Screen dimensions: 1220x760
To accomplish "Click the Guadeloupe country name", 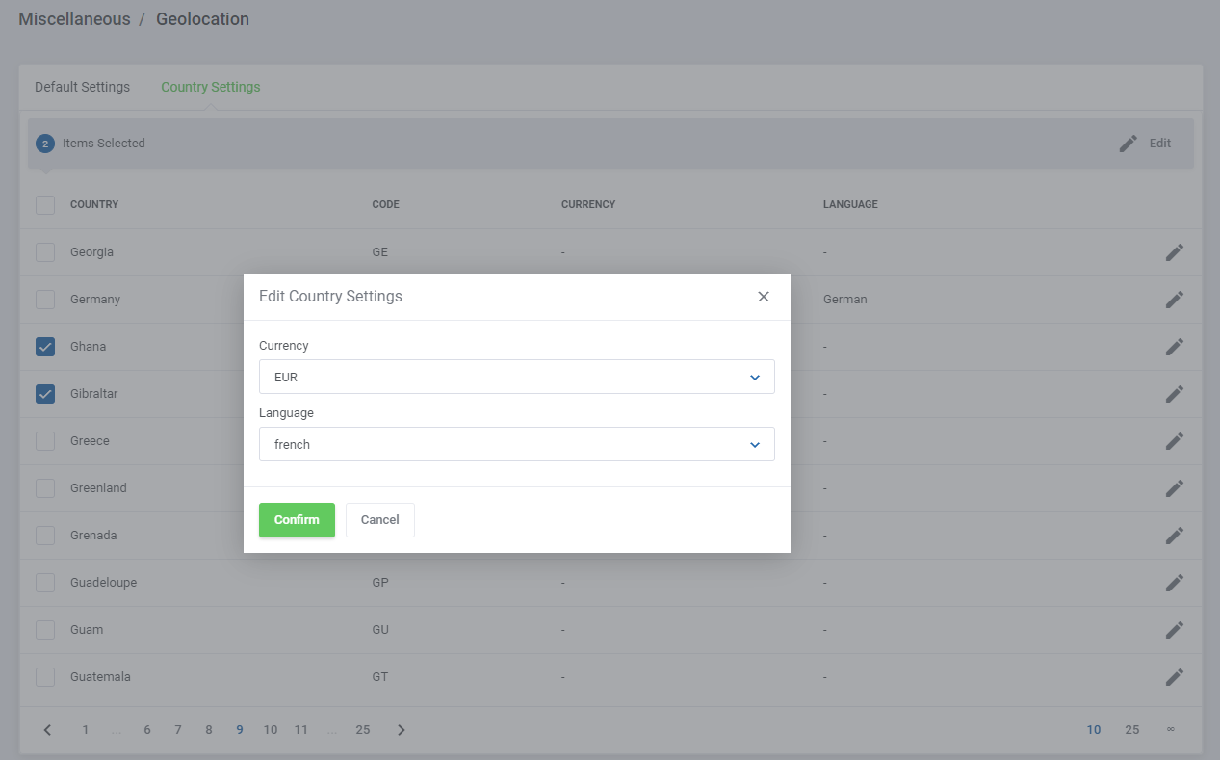I will (x=103, y=583).
